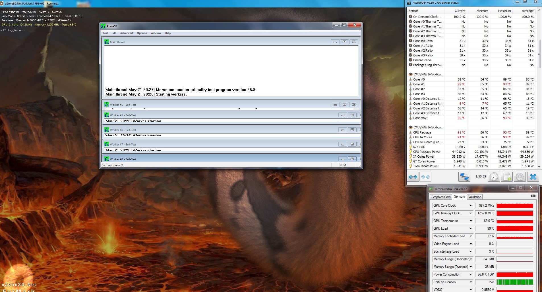Image resolution: width=542 pixels, height=292 pixels.
Task: Click the HWiNFO scrollbar up arrow
Action: coord(539,11)
